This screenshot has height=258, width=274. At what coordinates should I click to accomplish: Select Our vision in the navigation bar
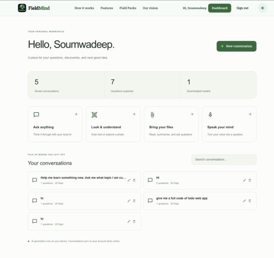150,8
